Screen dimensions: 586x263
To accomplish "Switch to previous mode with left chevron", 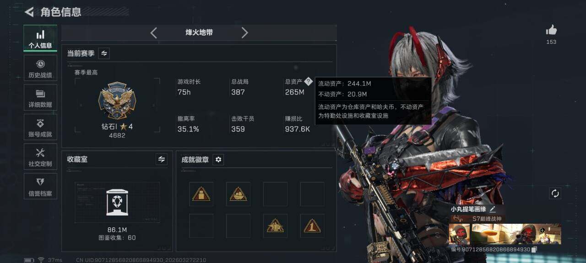I will tap(153, 32).
